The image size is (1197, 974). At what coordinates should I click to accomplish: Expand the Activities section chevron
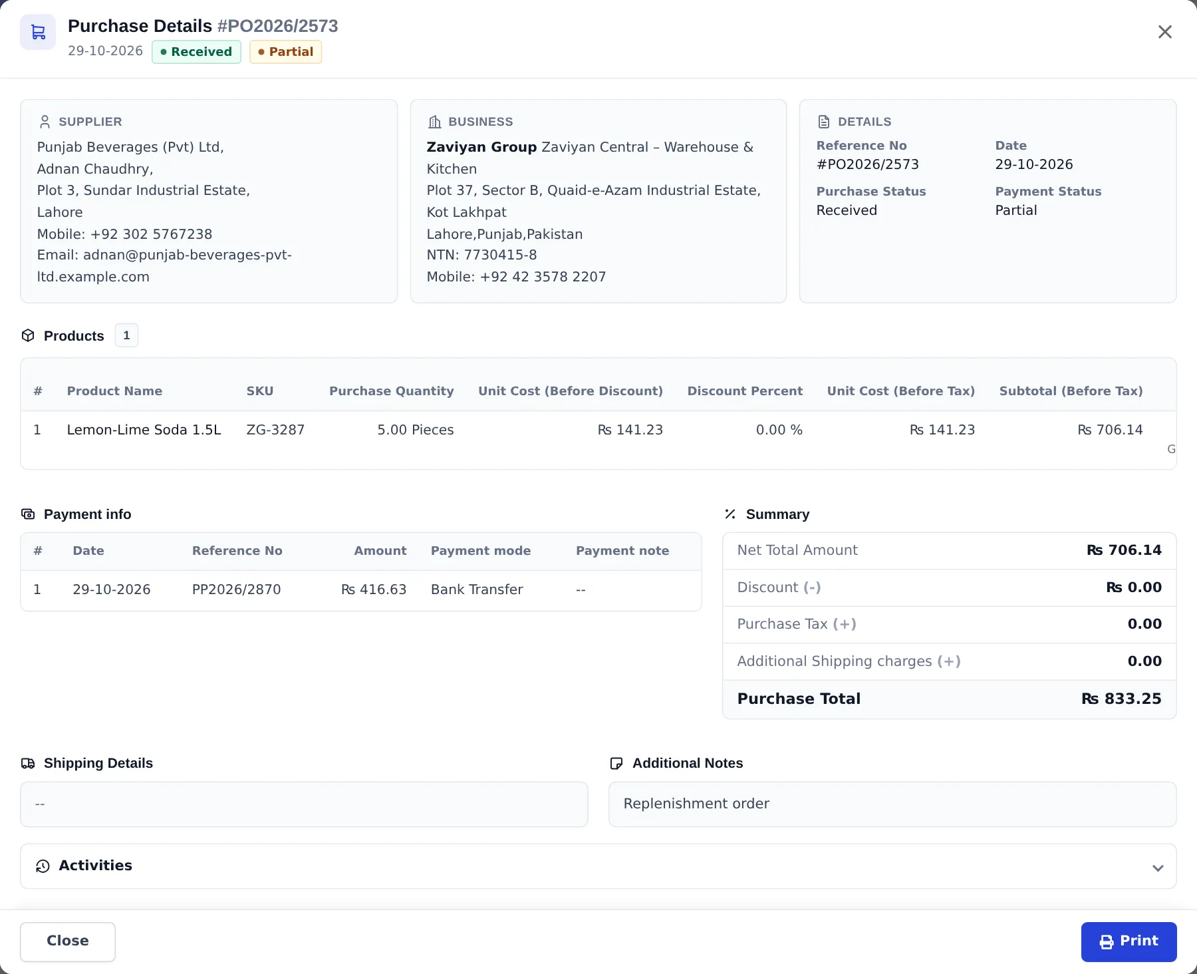pos(1158,868)
